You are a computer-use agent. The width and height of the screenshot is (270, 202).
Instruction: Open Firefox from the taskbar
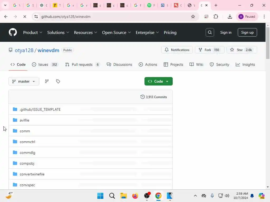click(135, 196)
